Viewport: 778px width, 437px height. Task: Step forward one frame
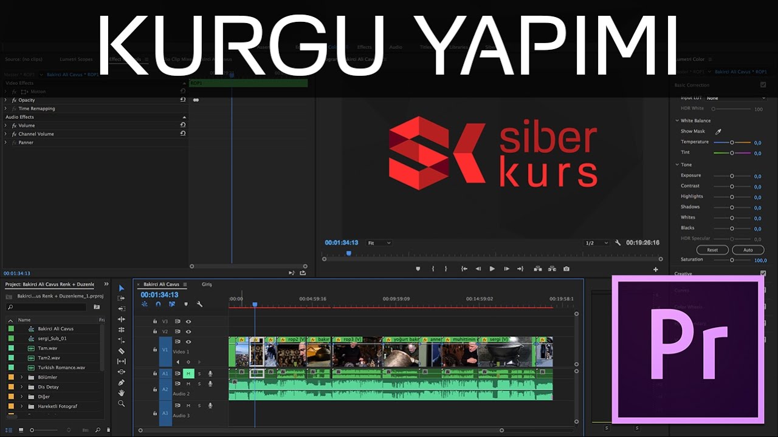tap(506, 269)
